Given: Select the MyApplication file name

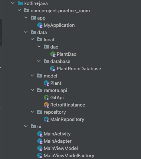Looking at the screenshot, I should (59, 25).
